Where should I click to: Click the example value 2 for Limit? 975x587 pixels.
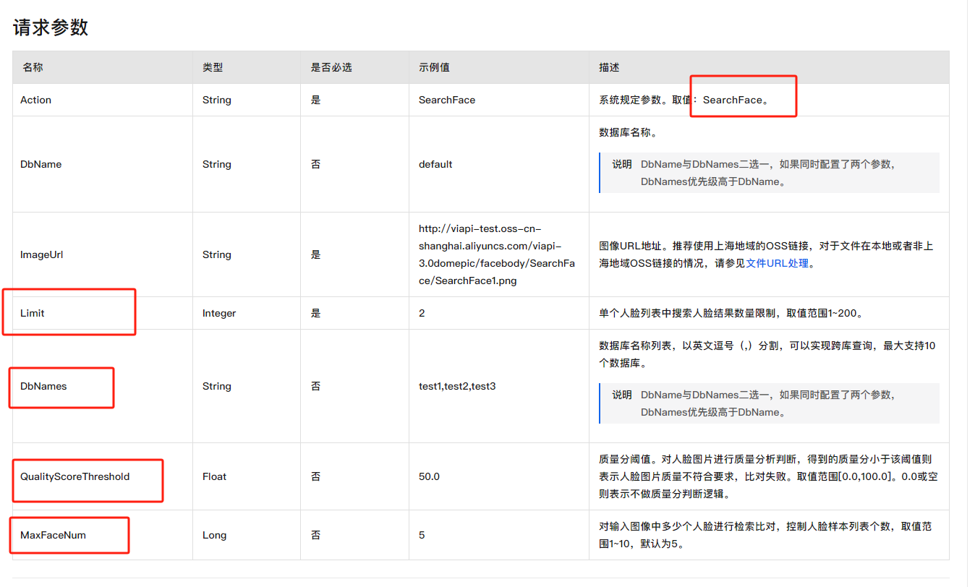tap(422, 313)
